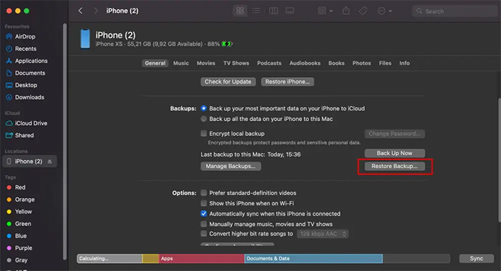This screenshot has height=271, width=501.
Task: Open the 128 kbps AAC bitrate dropdown
Action: [323, 234]
